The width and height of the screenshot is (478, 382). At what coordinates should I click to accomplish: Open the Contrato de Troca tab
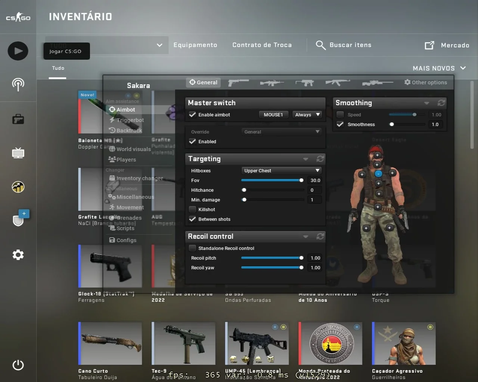coord(262,45)
